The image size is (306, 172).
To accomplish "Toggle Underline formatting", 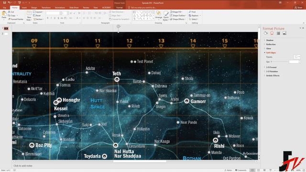I will pos(55,18).
